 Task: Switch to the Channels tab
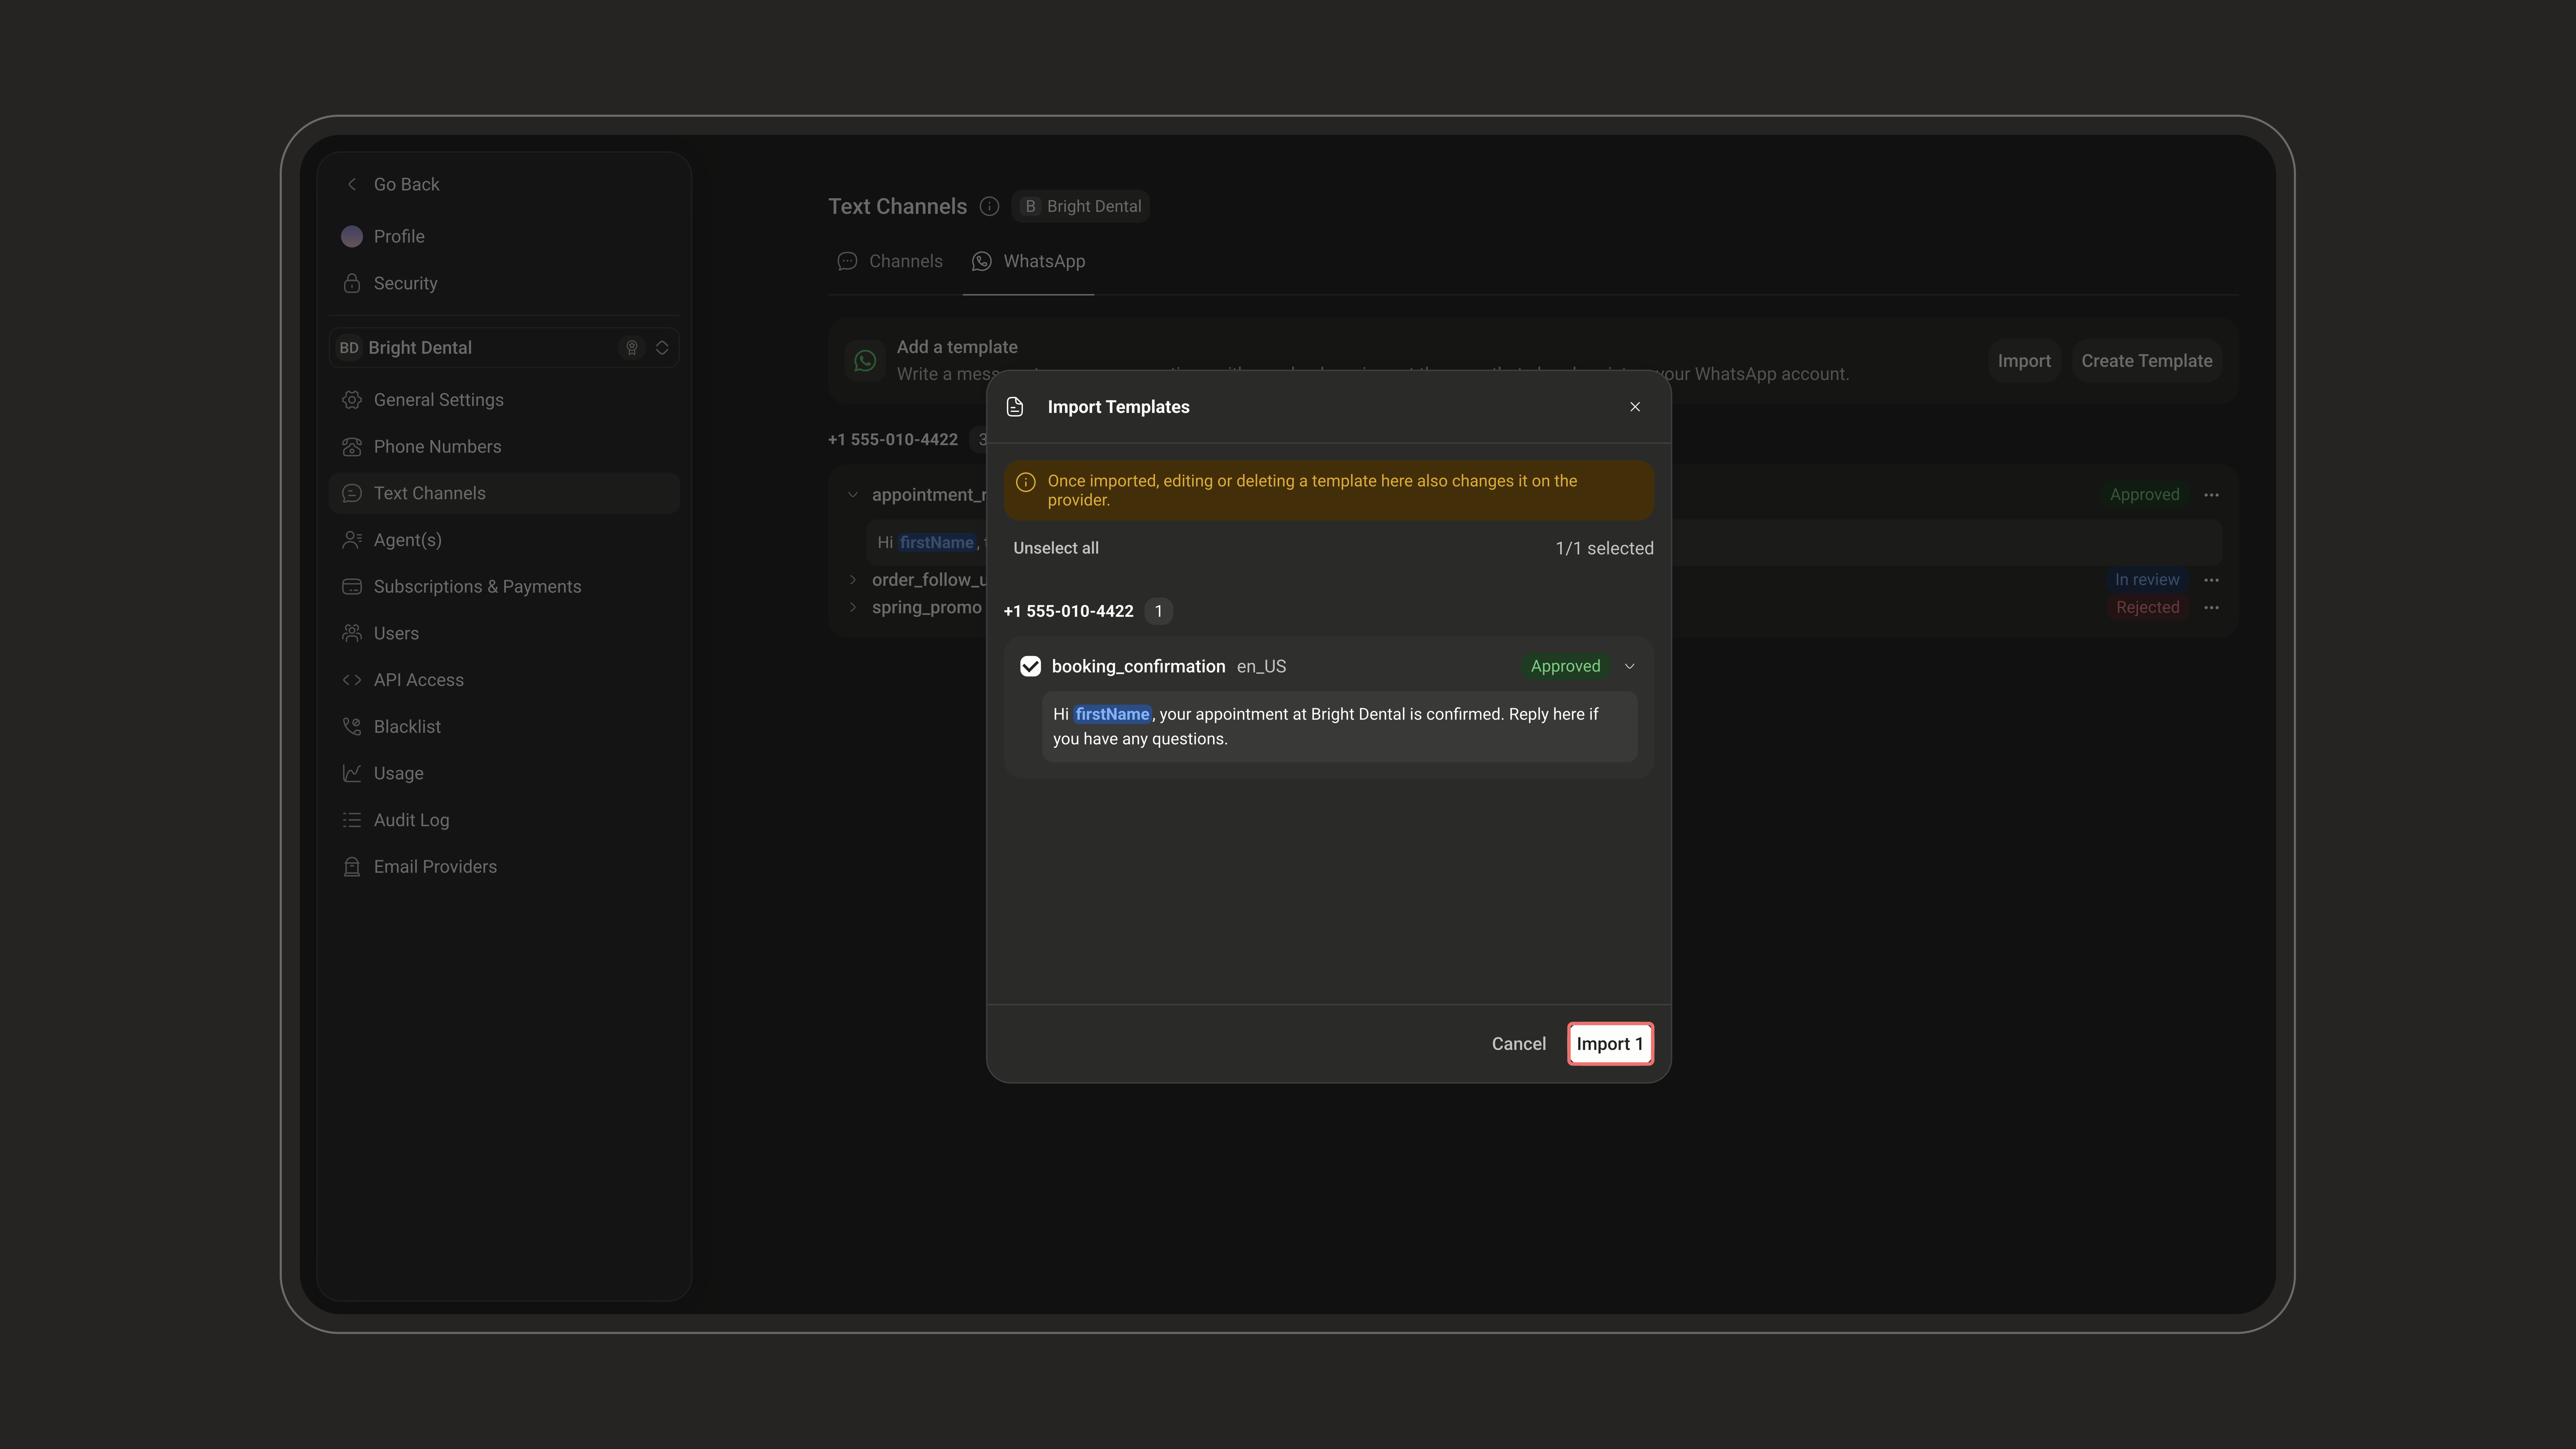[x=890, y=261]
